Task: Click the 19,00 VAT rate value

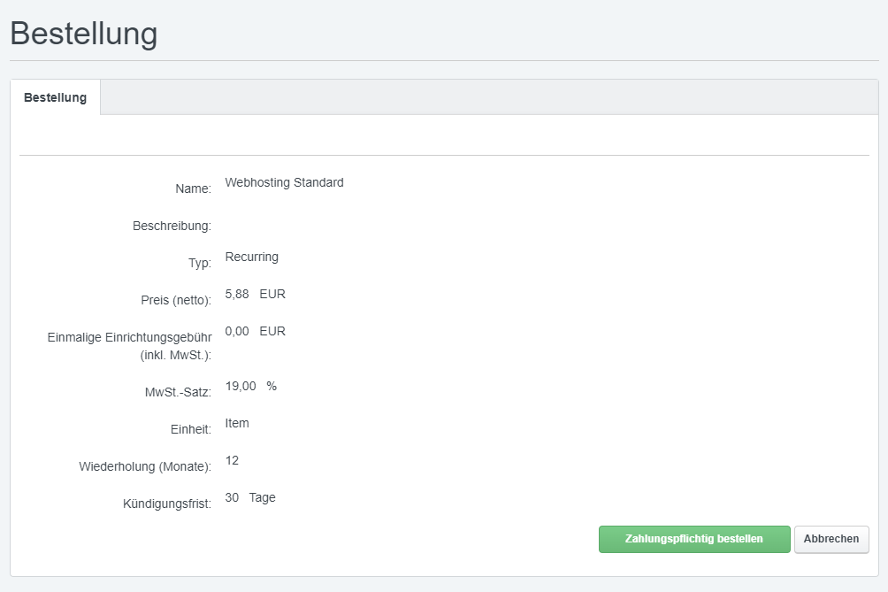Action: (241, 386)
